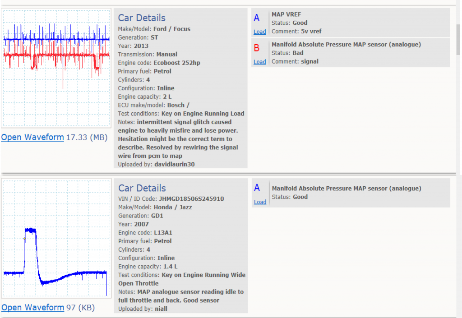Select the engine capacity '1.4 L'
Viewport: 462px width, 318px height.
pos(170,267)
